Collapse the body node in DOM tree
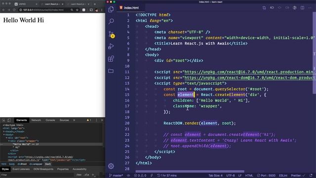Screen dimensions: 316x178 click(4, 134)
